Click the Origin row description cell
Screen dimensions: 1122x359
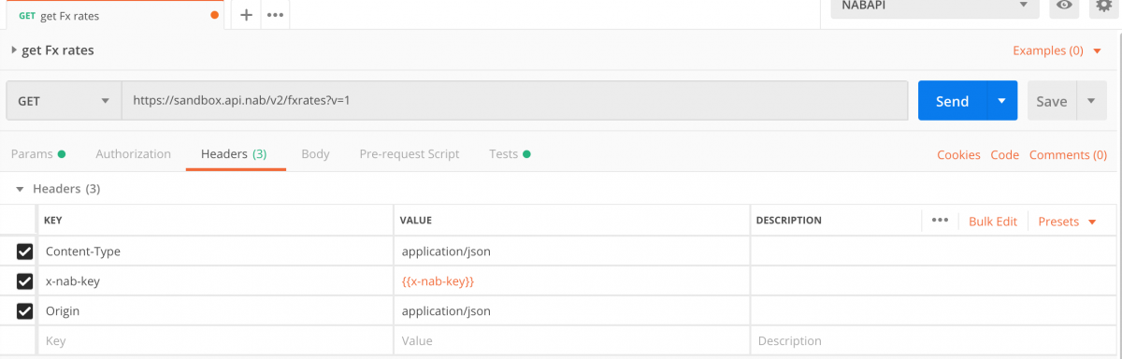(933, 311)
